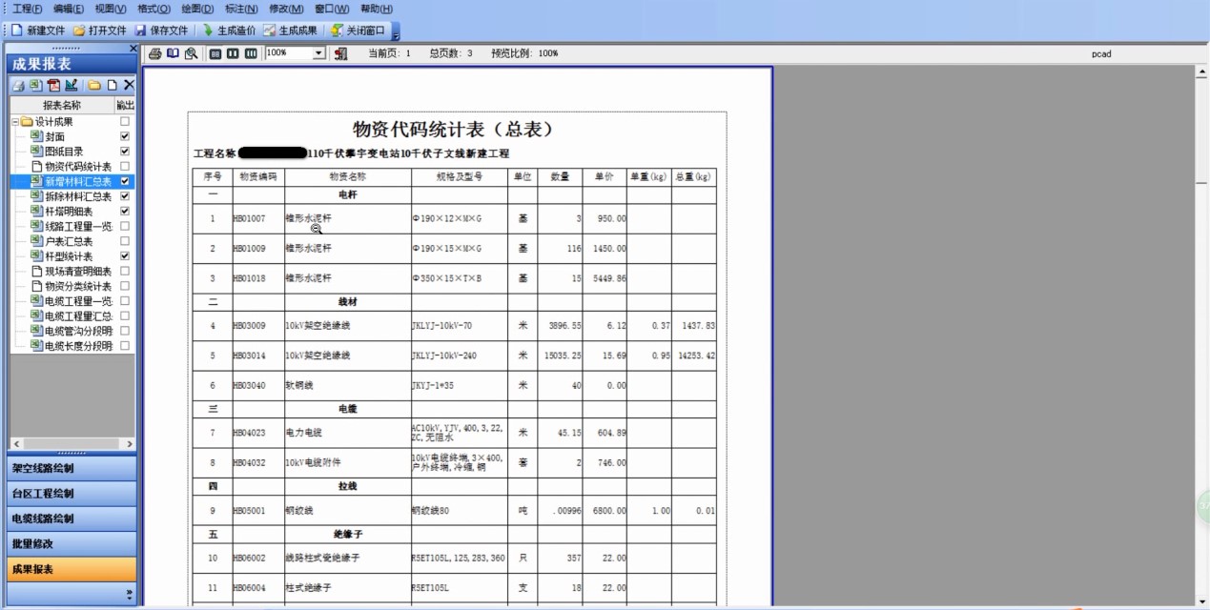The width and height of the screenshot is (1210, 610).
Task: Open the 批量修改 panel
Action: [72, 544]
